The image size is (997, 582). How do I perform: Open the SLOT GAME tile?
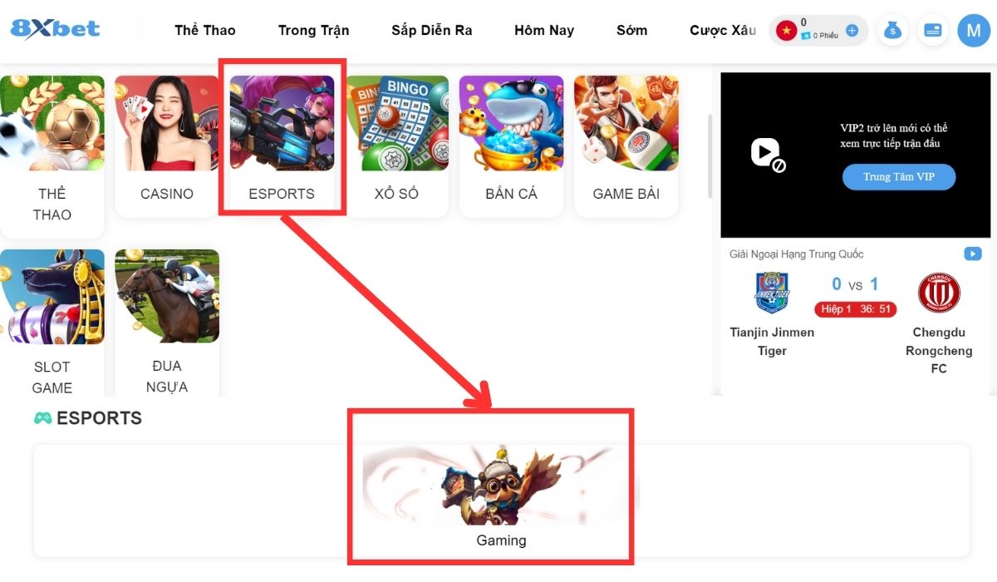pos(52,323)
